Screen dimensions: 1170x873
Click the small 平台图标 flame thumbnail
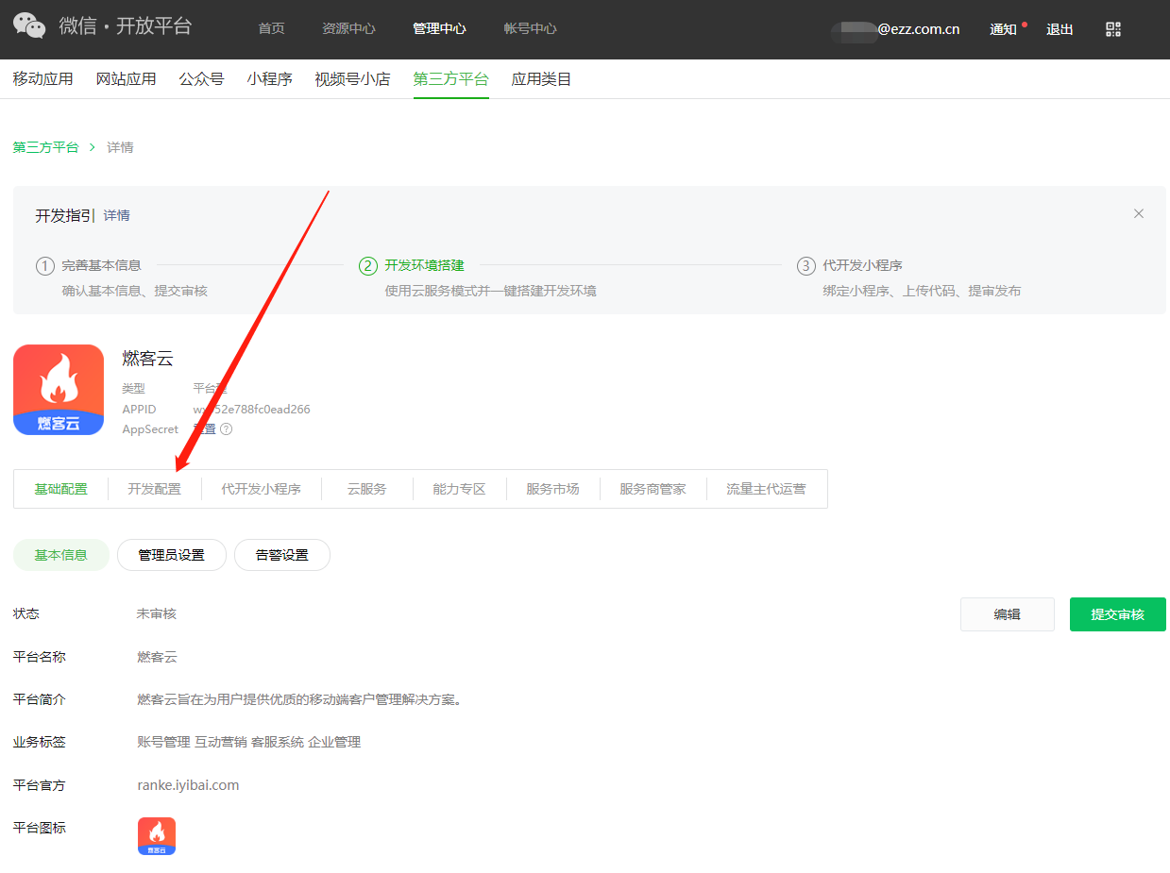[x=157, y=836]
